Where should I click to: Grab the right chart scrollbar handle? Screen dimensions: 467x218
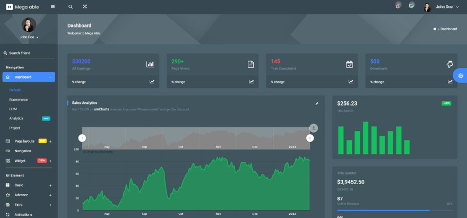310,138
